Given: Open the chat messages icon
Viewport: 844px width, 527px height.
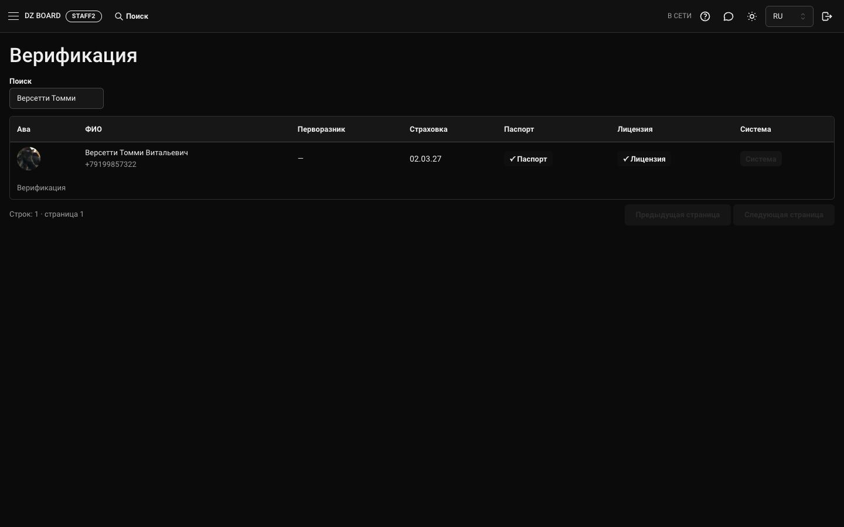Looking at the screenshot, I should coord(729,16).
